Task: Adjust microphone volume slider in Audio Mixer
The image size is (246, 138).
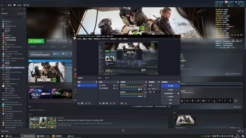Action: (x=130, y=89)
